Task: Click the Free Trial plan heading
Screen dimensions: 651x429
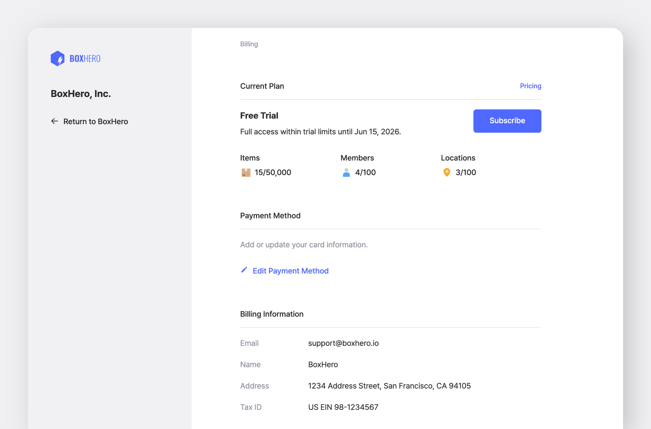Action: pos(259,116)
